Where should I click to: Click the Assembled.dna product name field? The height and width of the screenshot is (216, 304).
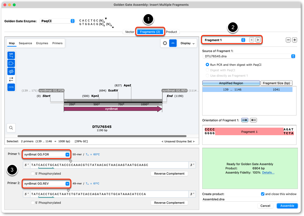(x=250, y=199)
